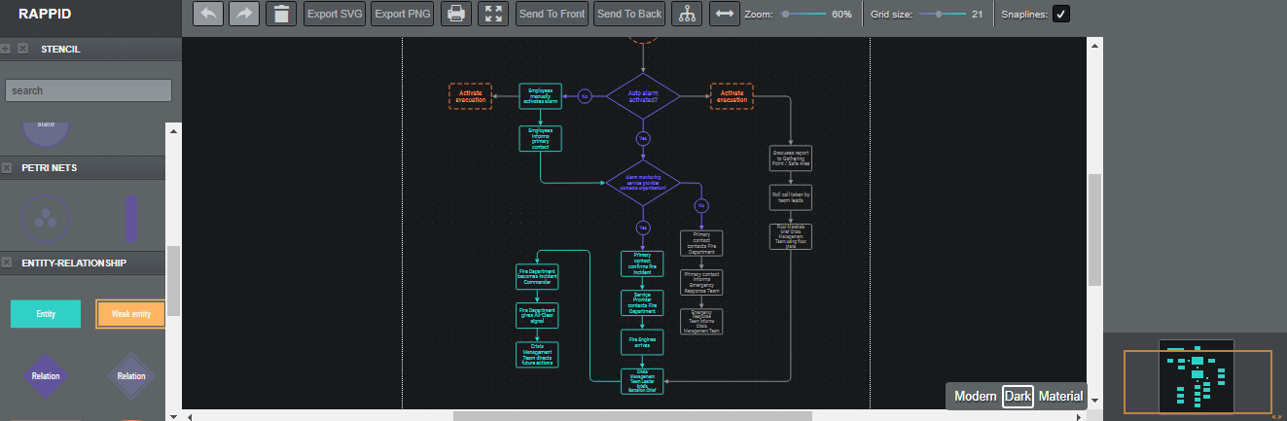
Task: Adjust the Zoom slider handle
Action: (786, 14)
